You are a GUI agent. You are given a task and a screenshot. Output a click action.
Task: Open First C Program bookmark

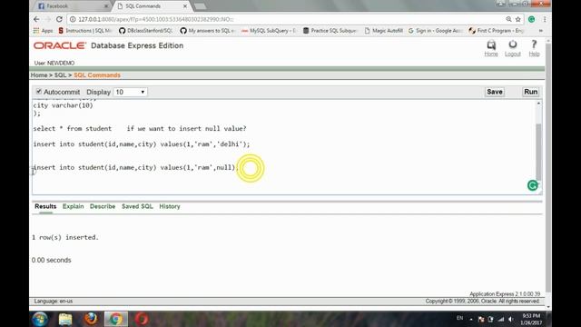coord(497,31)
